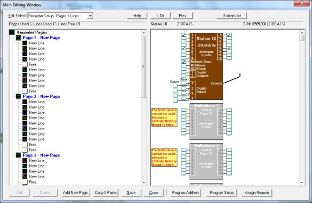Screen dimensions: 312x203
Task: Open the Station List
Action: coord(232,16)
